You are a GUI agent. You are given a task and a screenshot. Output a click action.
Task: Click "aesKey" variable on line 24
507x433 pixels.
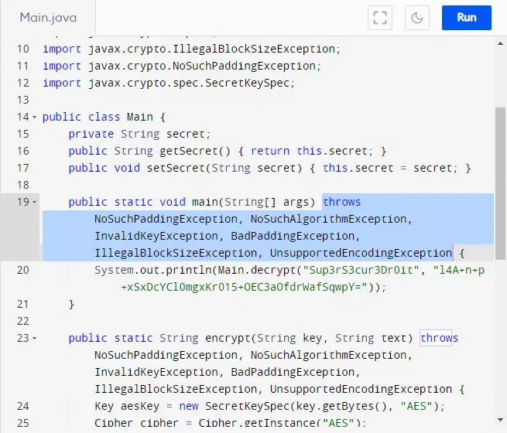(140, 406)
